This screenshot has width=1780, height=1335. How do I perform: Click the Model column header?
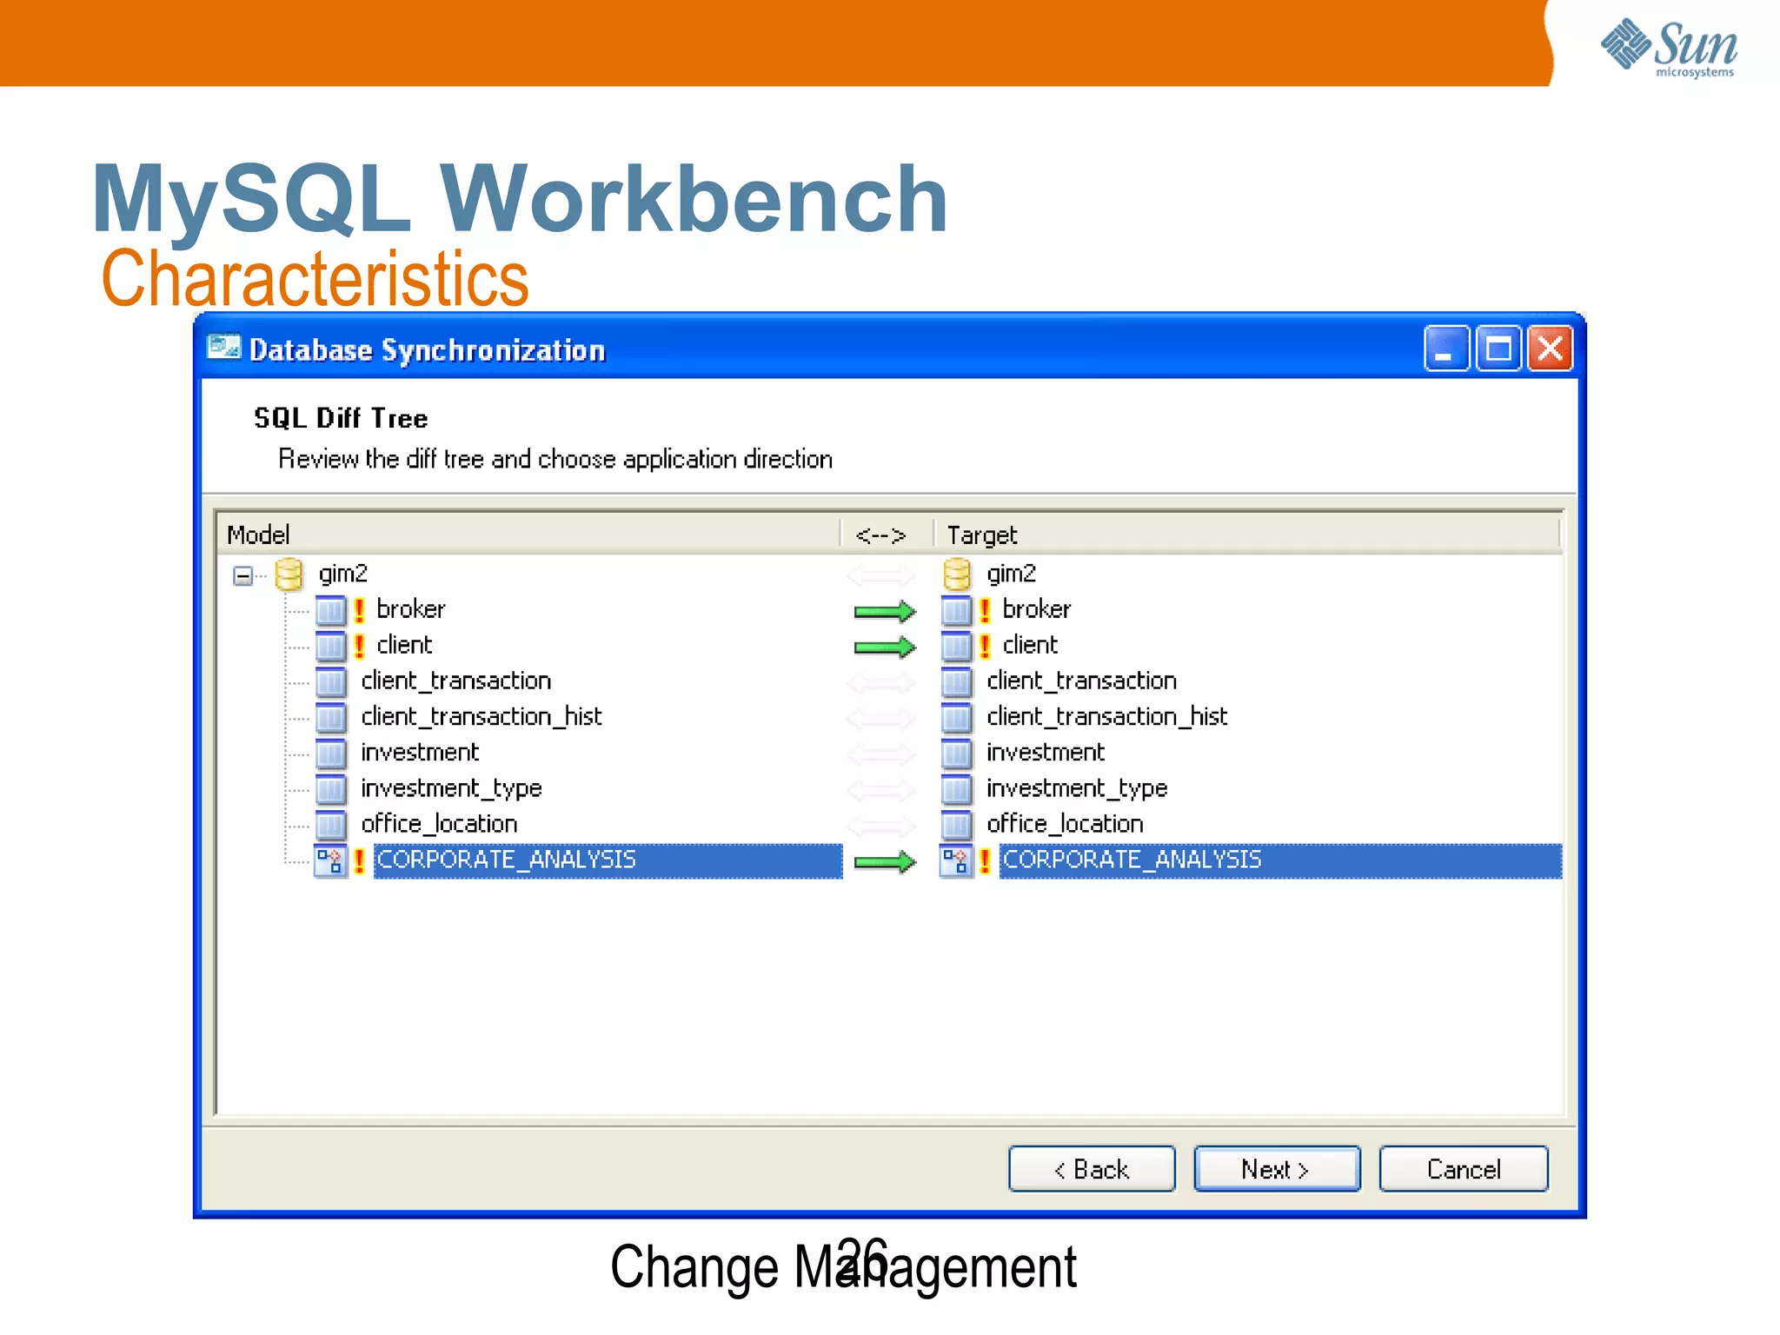528,535
